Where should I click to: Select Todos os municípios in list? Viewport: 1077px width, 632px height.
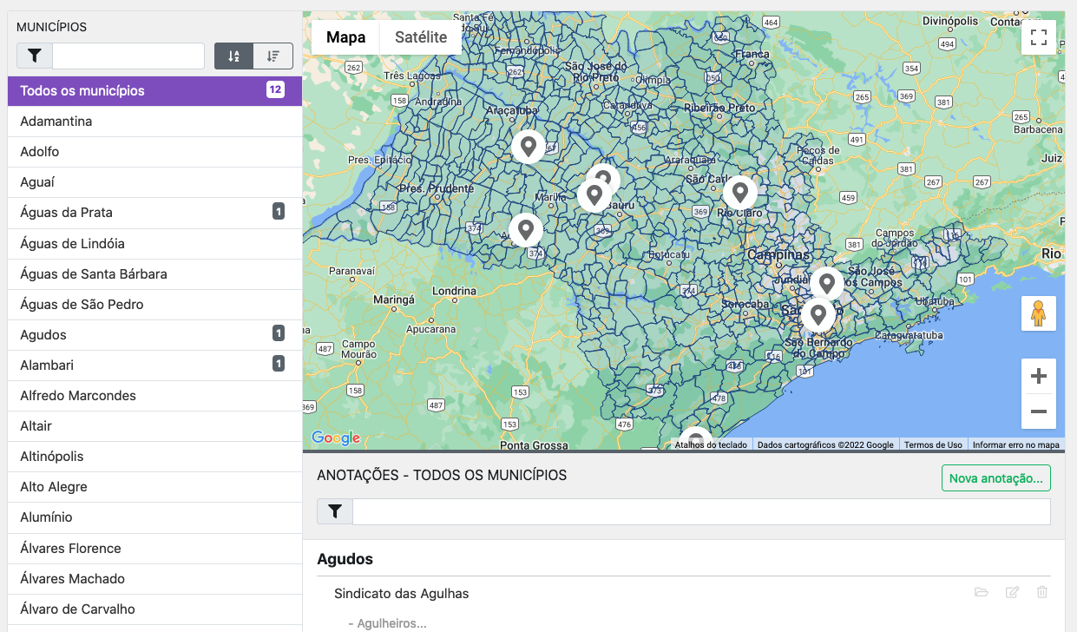click(x=82, y=91)
